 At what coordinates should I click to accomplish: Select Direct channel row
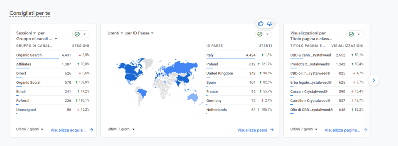point(53,73)
